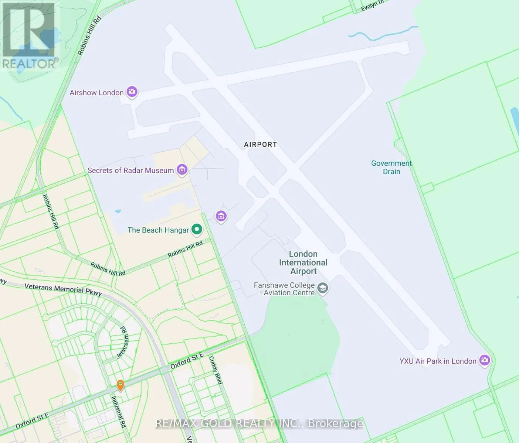Click the REALTOR logo watermark
Viewport: 519px width, 443px height.
point(30,35)
